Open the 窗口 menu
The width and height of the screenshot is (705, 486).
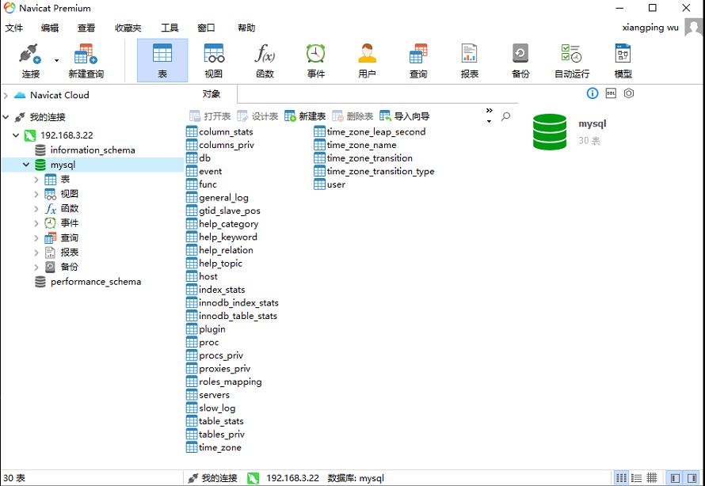[x=207, y=28]
